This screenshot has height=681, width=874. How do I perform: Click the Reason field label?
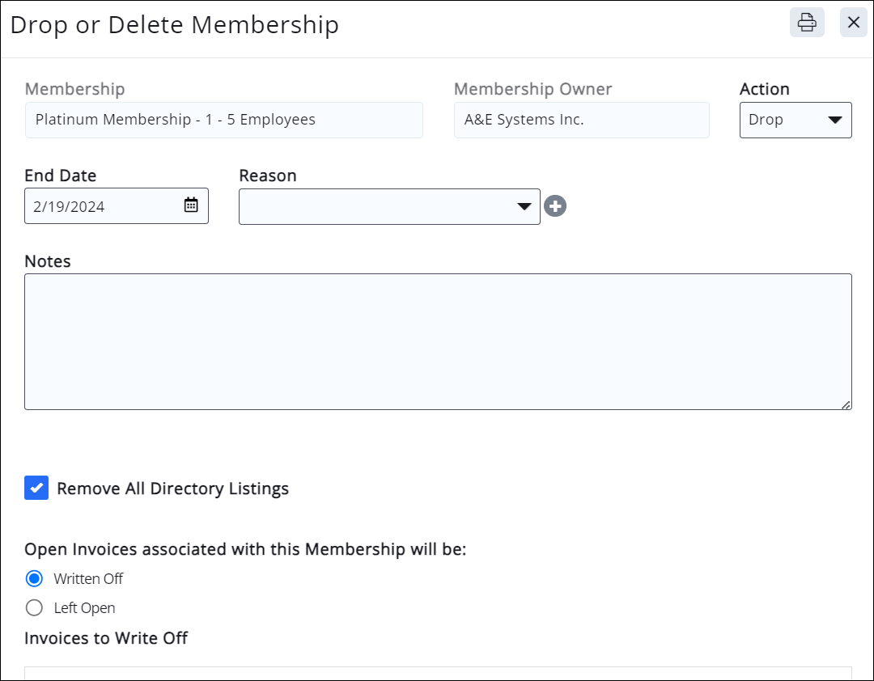tap(268, 176)
